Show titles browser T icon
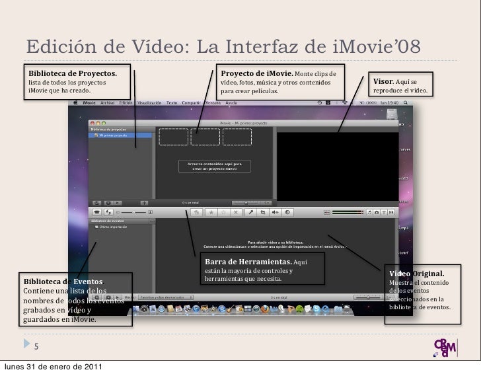The width and height of the screenshot is (481, 374). pos(384,212)
